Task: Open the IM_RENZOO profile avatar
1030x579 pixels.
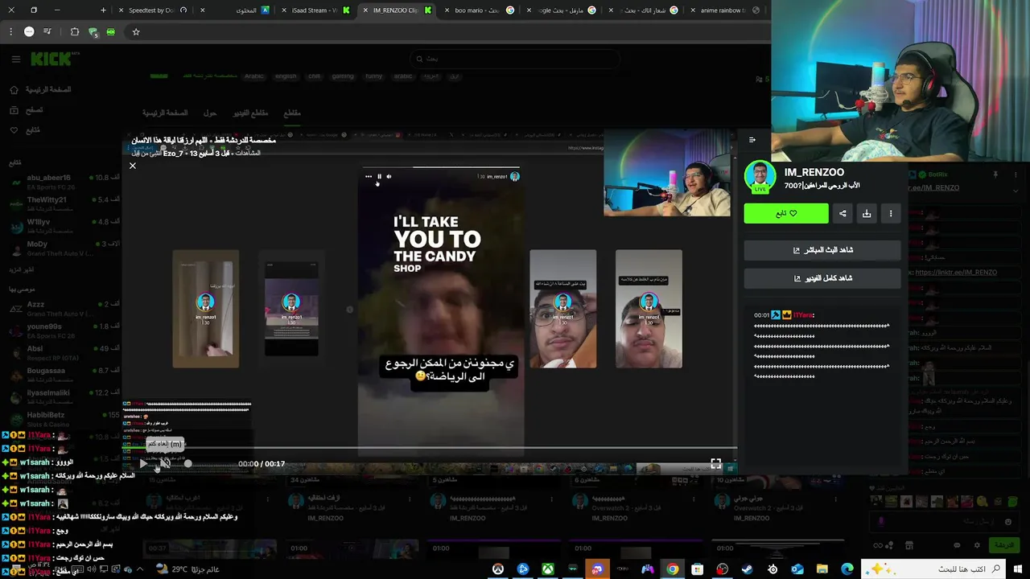Action: pyautogui.click(x=760, y=177)
